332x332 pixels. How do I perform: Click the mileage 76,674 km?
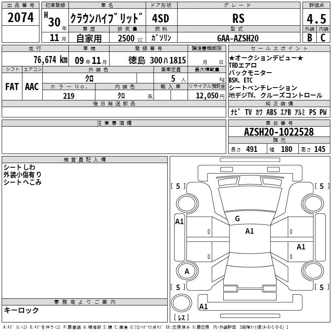click(51, 60)
